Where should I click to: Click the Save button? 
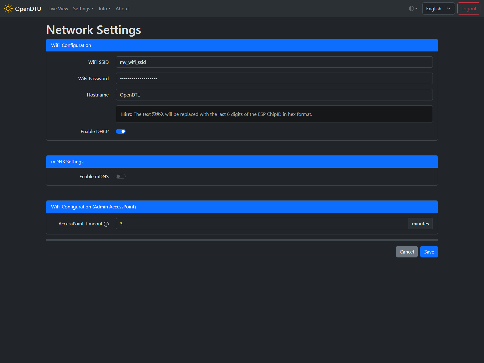[429, 252]
